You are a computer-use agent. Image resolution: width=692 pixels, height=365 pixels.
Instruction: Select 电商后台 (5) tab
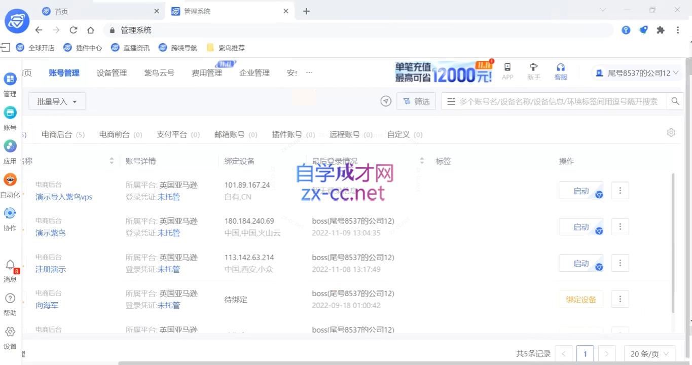(x=63, y=134)
